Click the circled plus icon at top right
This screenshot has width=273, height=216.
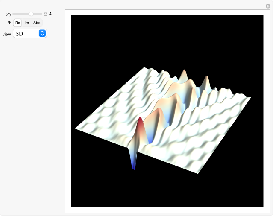click(x=268, y=6)
